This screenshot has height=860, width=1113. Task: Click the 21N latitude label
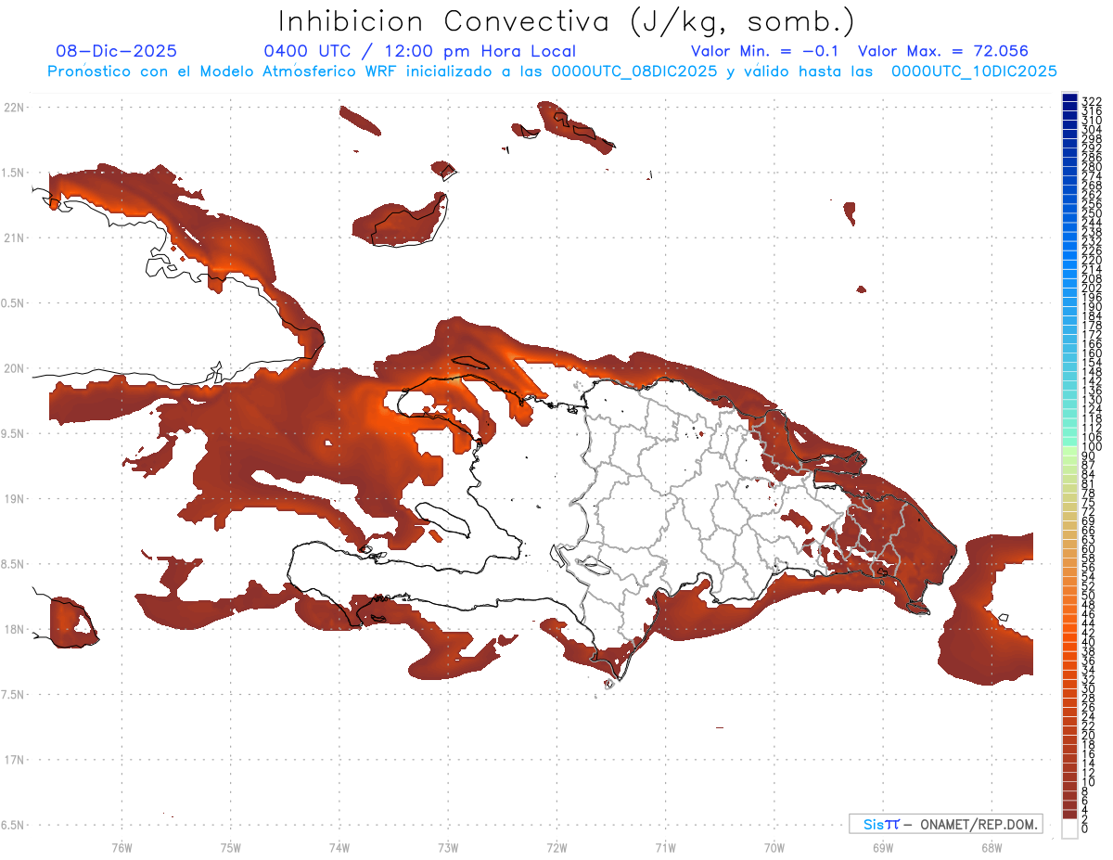point(13,237)
